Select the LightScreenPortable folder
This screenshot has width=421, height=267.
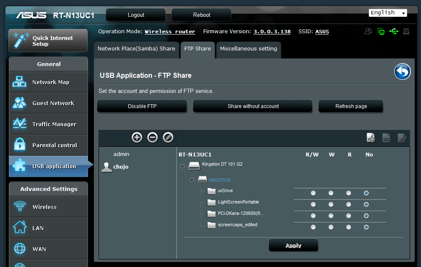[x=238, y=202]
